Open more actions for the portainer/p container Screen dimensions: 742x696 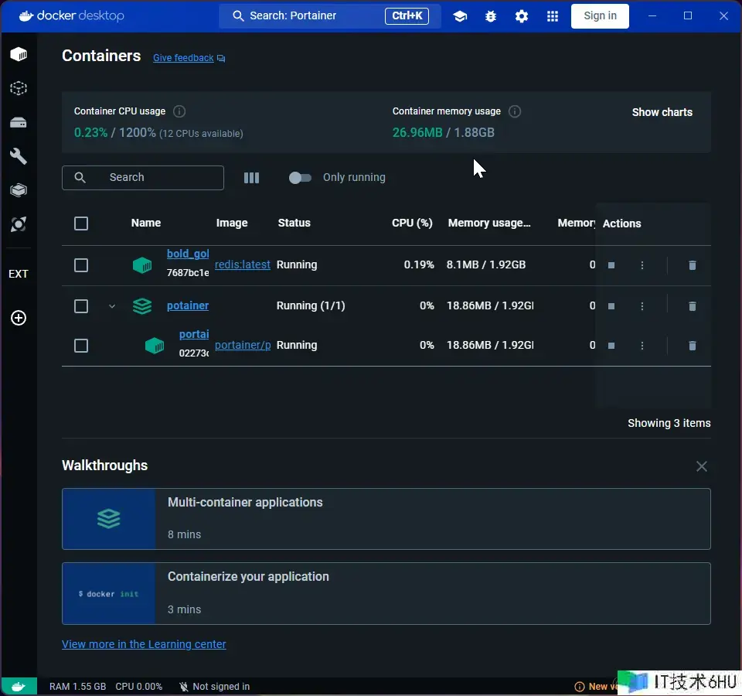(642, 346)
